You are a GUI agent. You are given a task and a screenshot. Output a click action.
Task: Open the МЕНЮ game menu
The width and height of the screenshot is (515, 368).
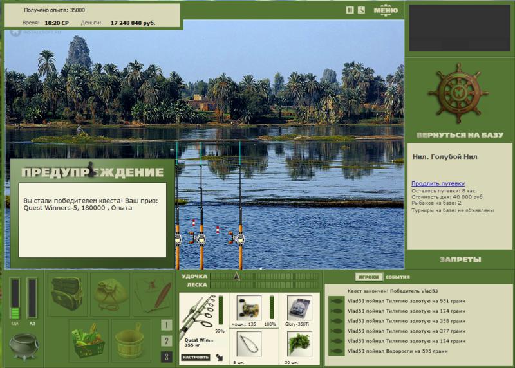[x=386, y=10]
